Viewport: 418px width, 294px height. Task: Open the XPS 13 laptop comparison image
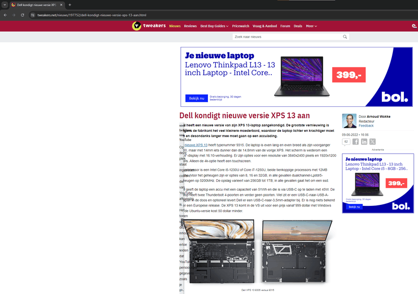point(258,252)
